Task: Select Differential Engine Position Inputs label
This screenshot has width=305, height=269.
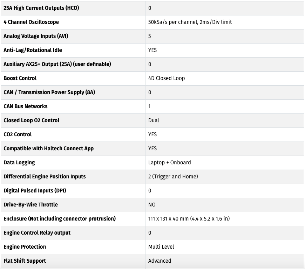Action: pos(45,176)
